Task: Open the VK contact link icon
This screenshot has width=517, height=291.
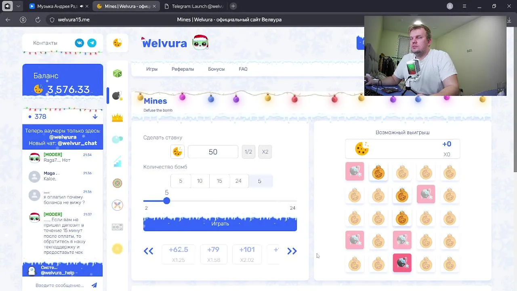Action: pos(80,43)
